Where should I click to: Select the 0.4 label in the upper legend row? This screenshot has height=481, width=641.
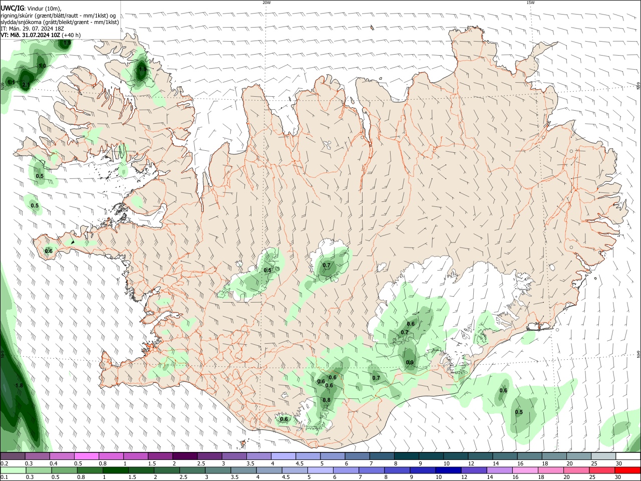coord(54,463)
